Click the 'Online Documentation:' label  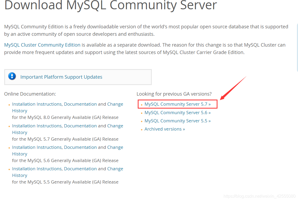point(30,94)
